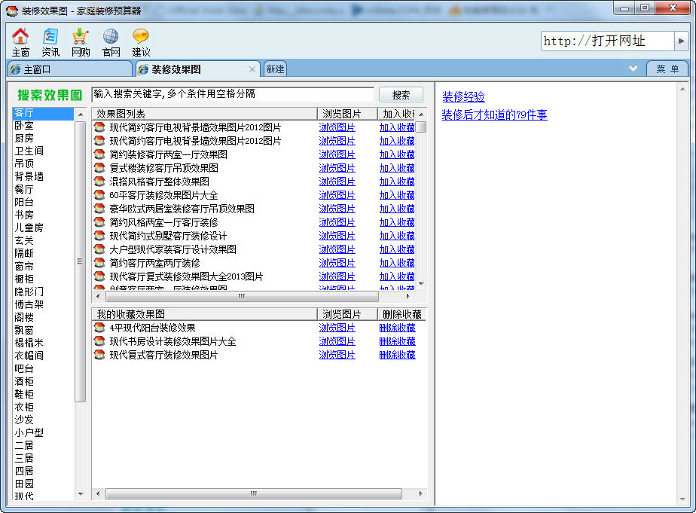
Task: Click the house icon beside 简约风格两室一厅客厅装修
Action: point(99,222)
